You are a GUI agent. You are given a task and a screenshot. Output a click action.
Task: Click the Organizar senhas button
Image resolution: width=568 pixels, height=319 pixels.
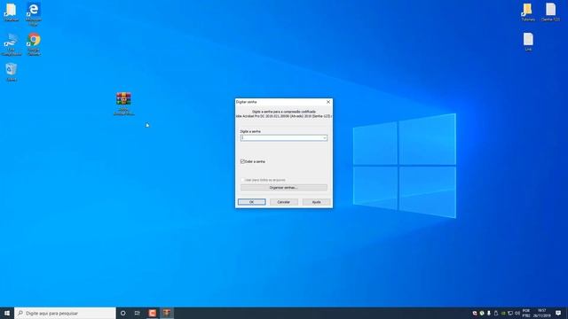click(x=284, y=187)
